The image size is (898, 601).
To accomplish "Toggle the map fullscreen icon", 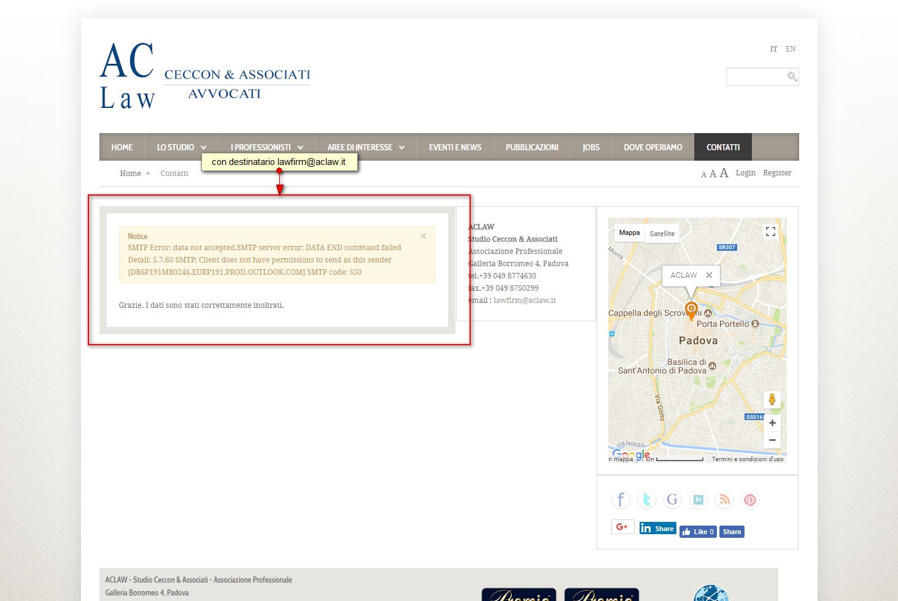I will tap(771, 232).
